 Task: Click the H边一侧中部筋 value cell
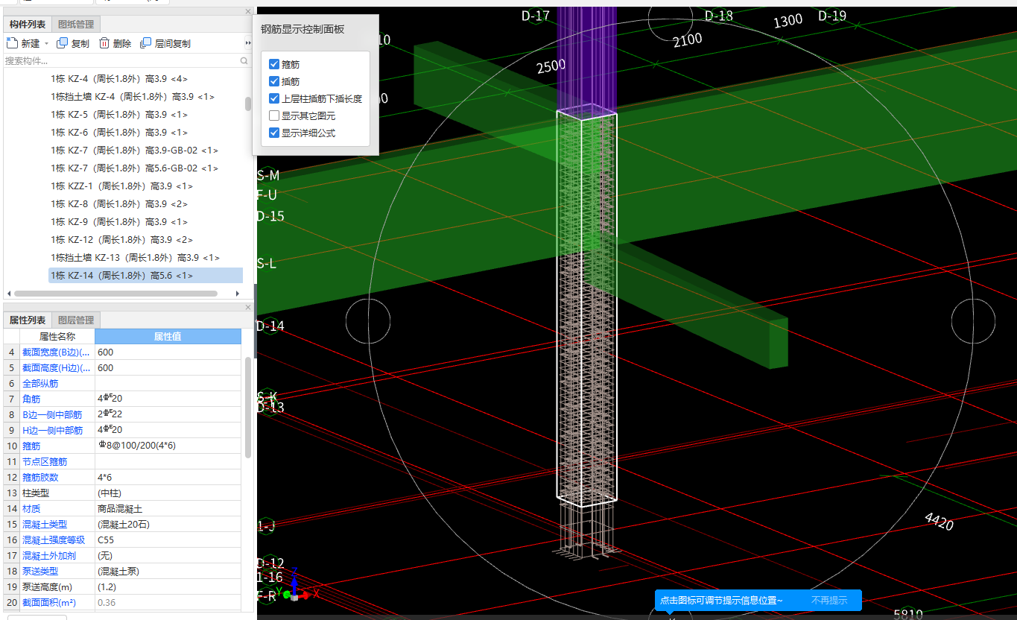point(168,430)
